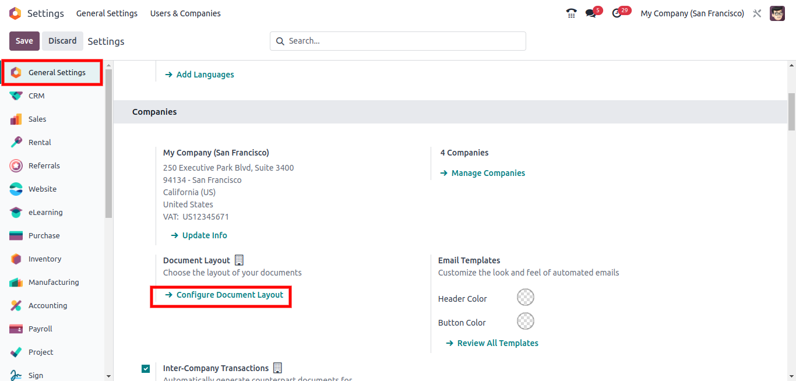Switch to the Sales settings tab
Image resolution: width=796 pixels, height=381 pixels.
click(52, 119)
